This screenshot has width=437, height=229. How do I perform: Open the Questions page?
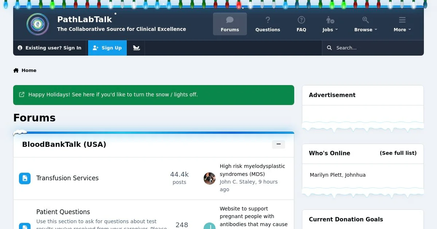pos(268,24)
